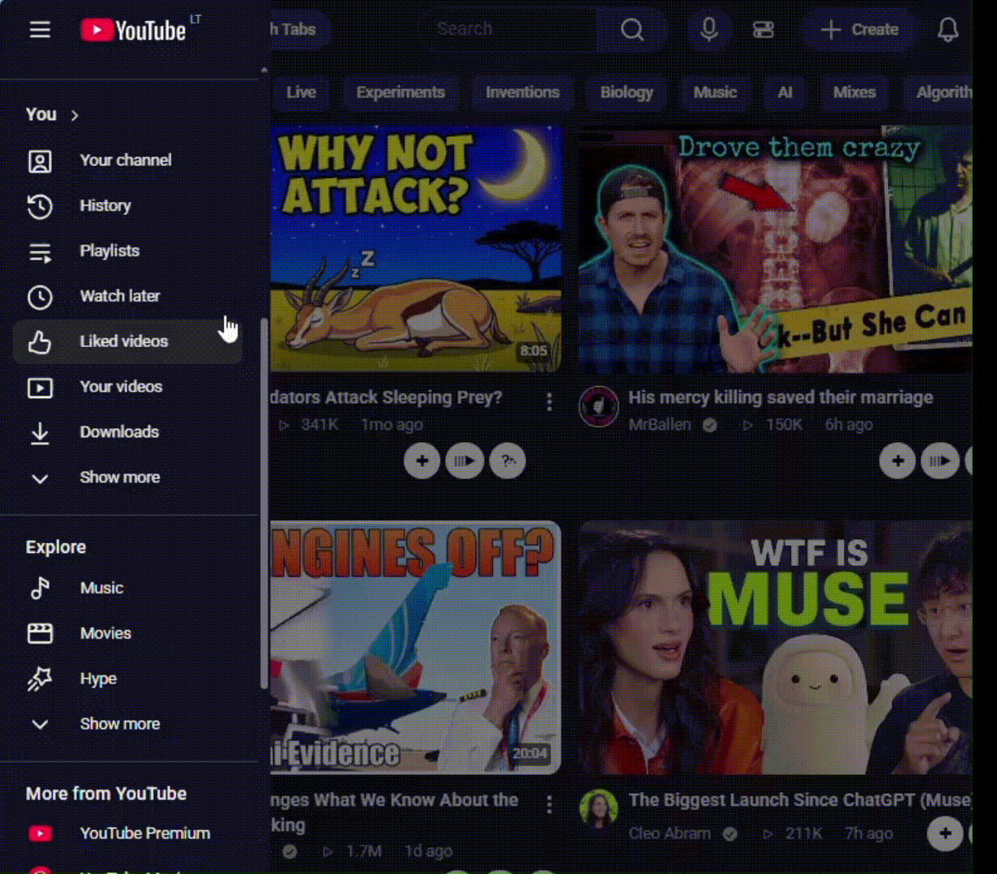This screenshot has width=997, height=874.
Task: Click '6h ago' upload time text
Action: pyautogui.click(x=849, y=425)
